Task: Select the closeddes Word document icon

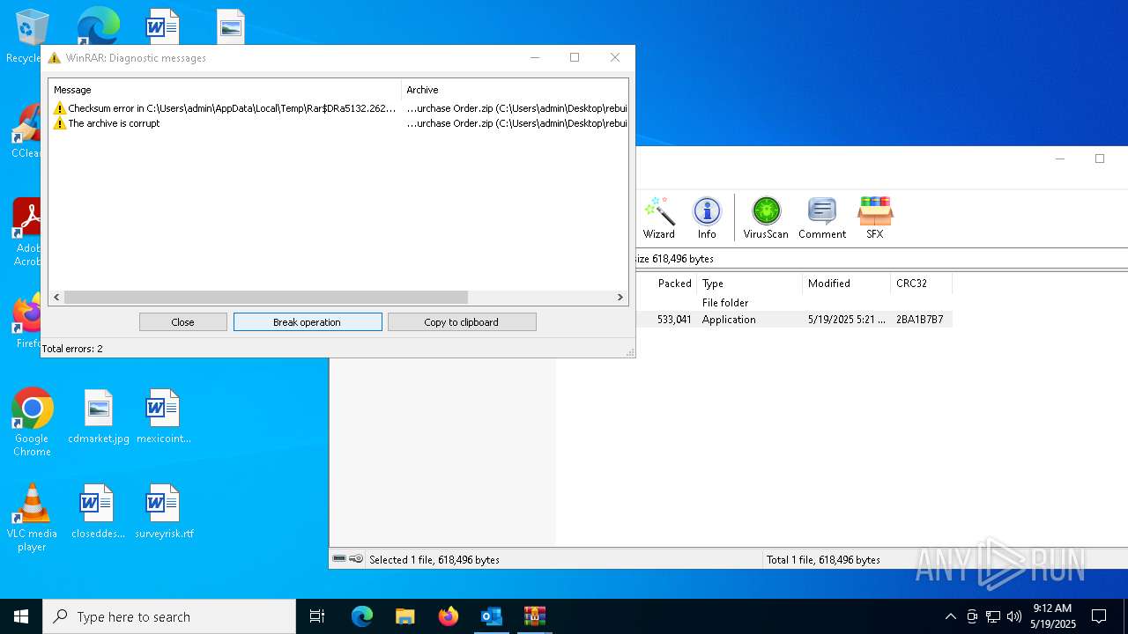Action: tap(98, 511)
